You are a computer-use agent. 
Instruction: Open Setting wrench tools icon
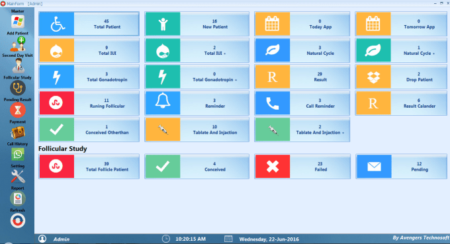[x=17, y=177]
